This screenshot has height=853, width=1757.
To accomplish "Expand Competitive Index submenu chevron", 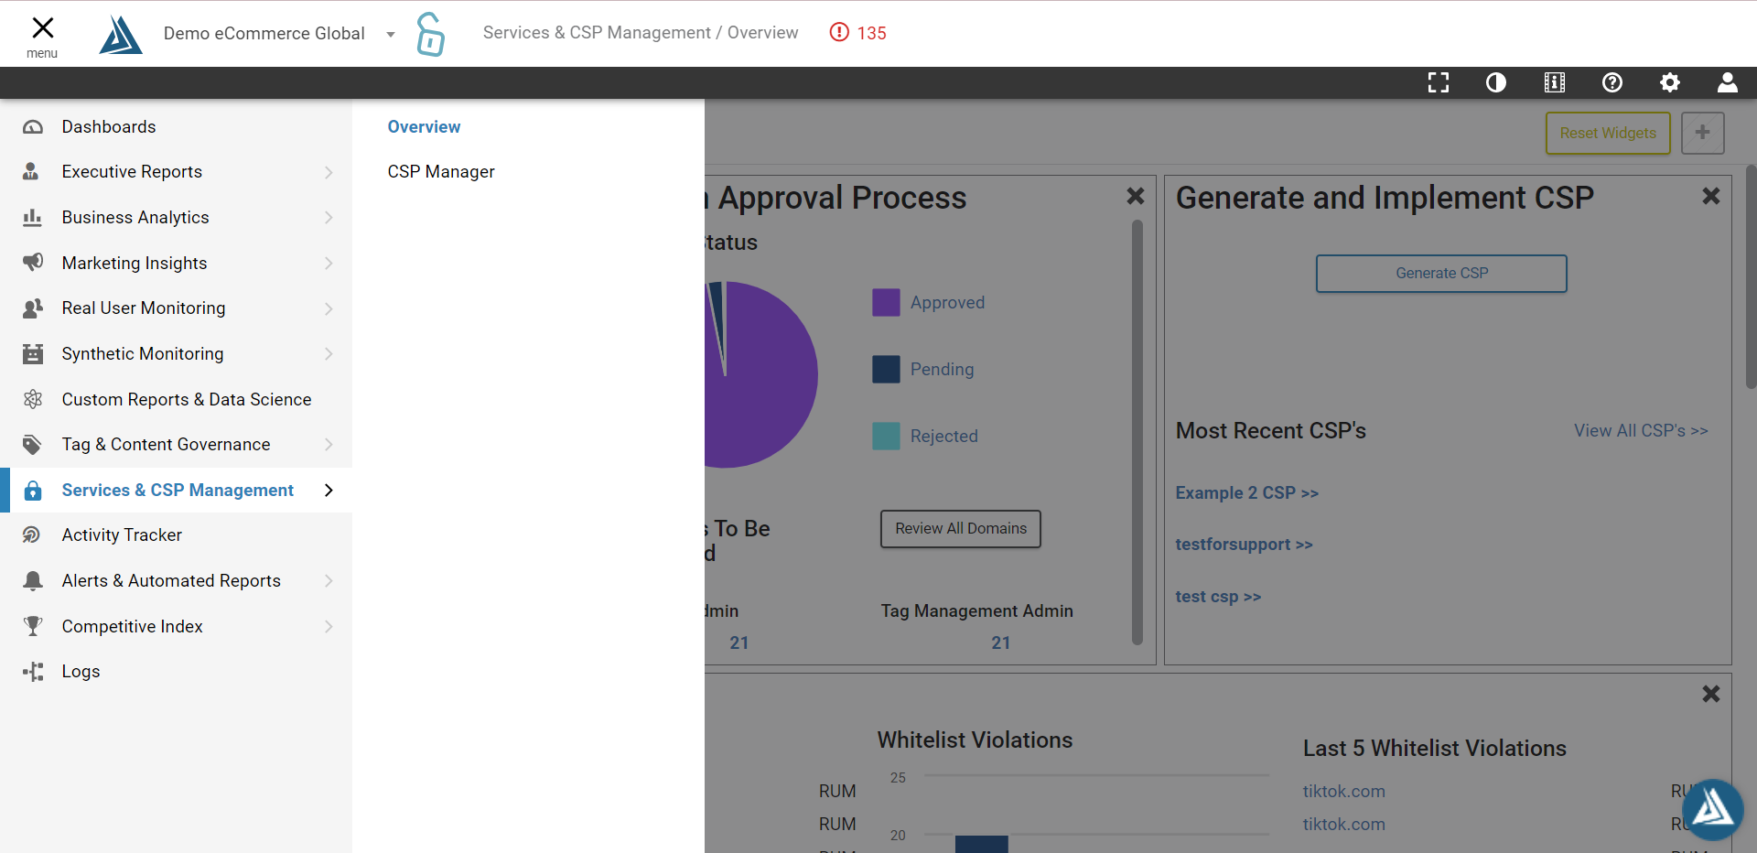I will (329, 626).
